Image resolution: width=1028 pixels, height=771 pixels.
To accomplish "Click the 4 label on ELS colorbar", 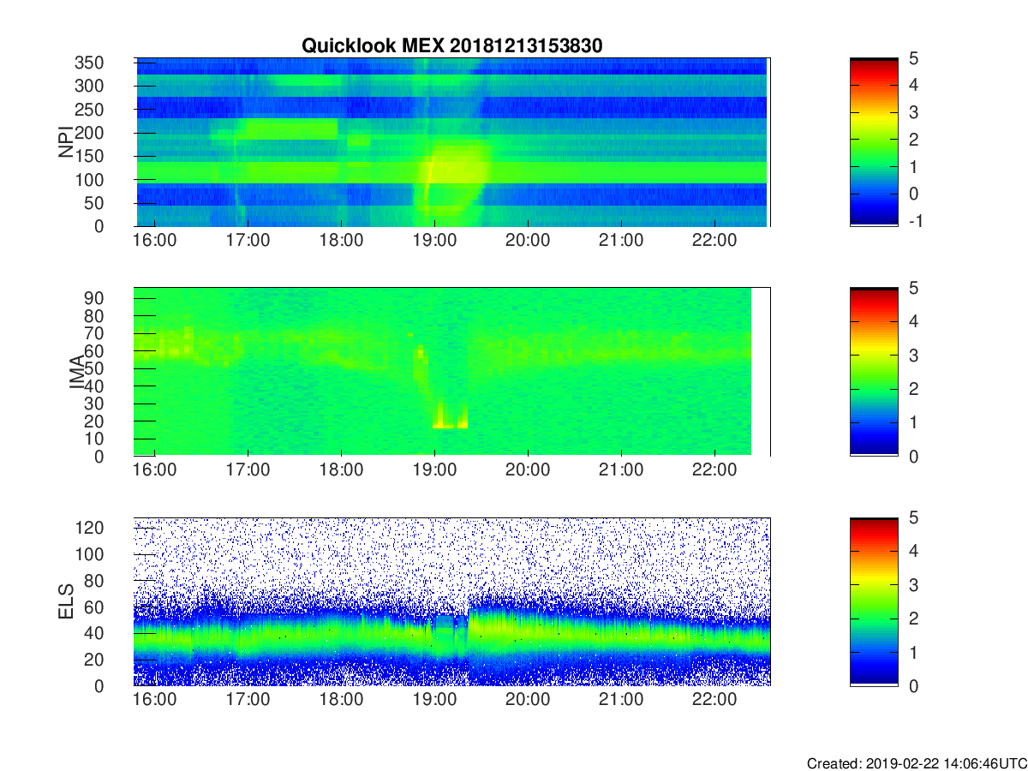I will 915,551.
